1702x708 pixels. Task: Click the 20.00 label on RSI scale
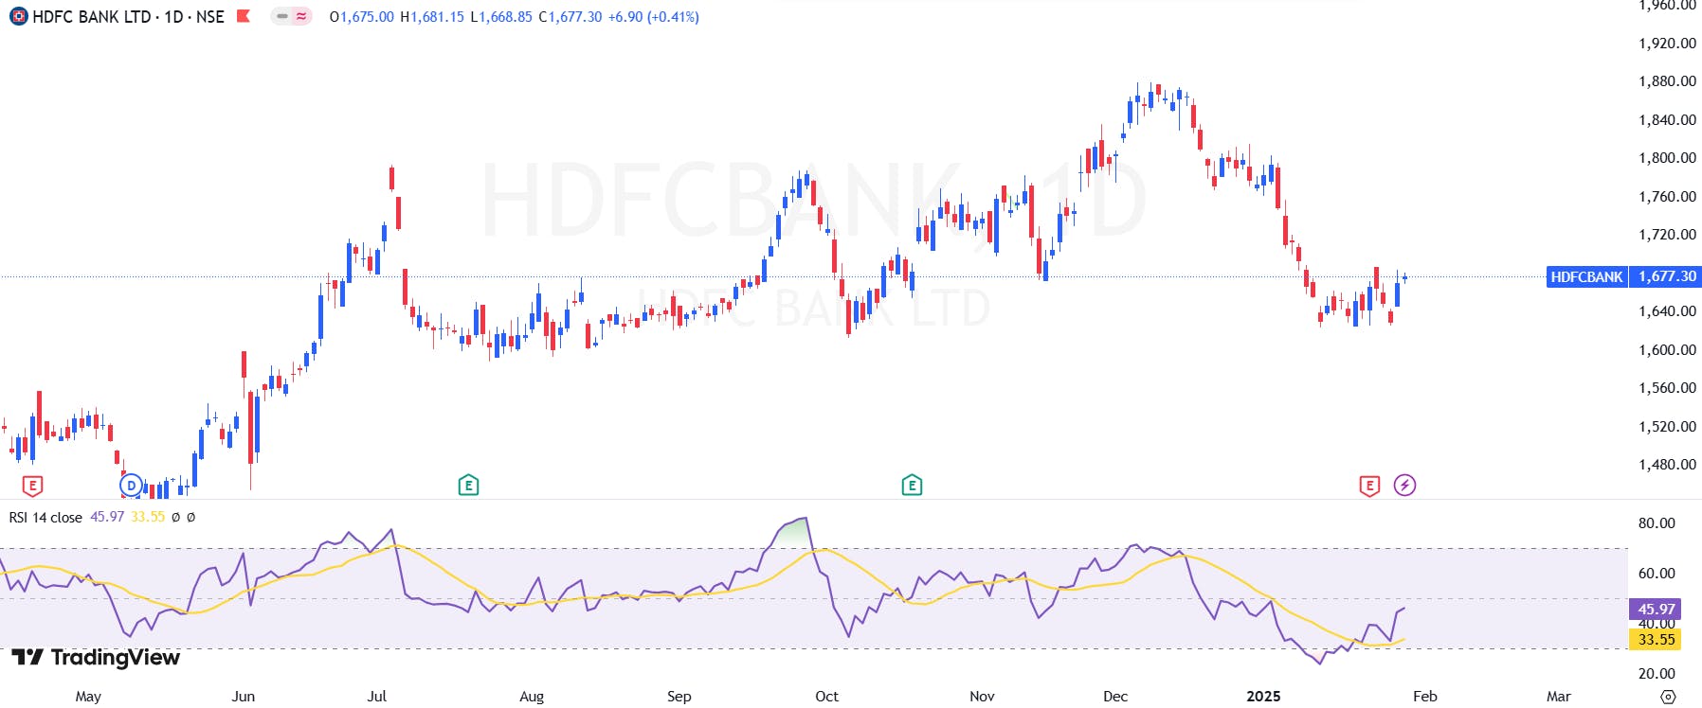pyautogui.click(x=1657, y=674)
